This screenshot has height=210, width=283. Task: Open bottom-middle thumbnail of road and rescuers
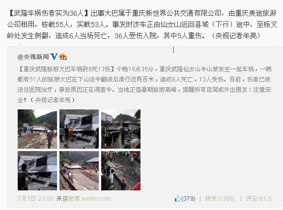click(79, 171)
